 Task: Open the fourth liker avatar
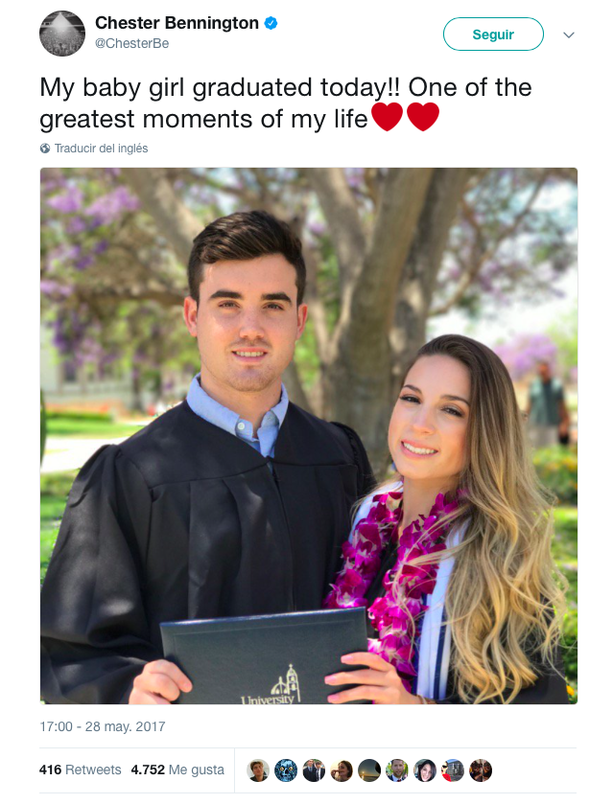(342, 770)
